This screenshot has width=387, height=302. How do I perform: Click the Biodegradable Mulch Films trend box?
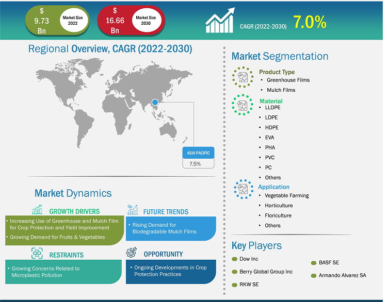171,228
